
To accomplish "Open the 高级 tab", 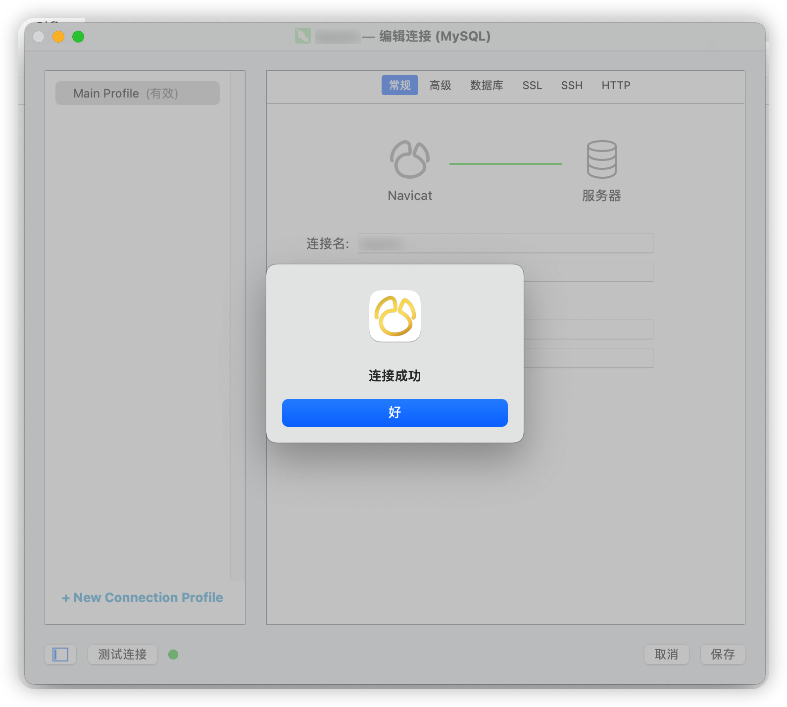I will tap(440, 85).
